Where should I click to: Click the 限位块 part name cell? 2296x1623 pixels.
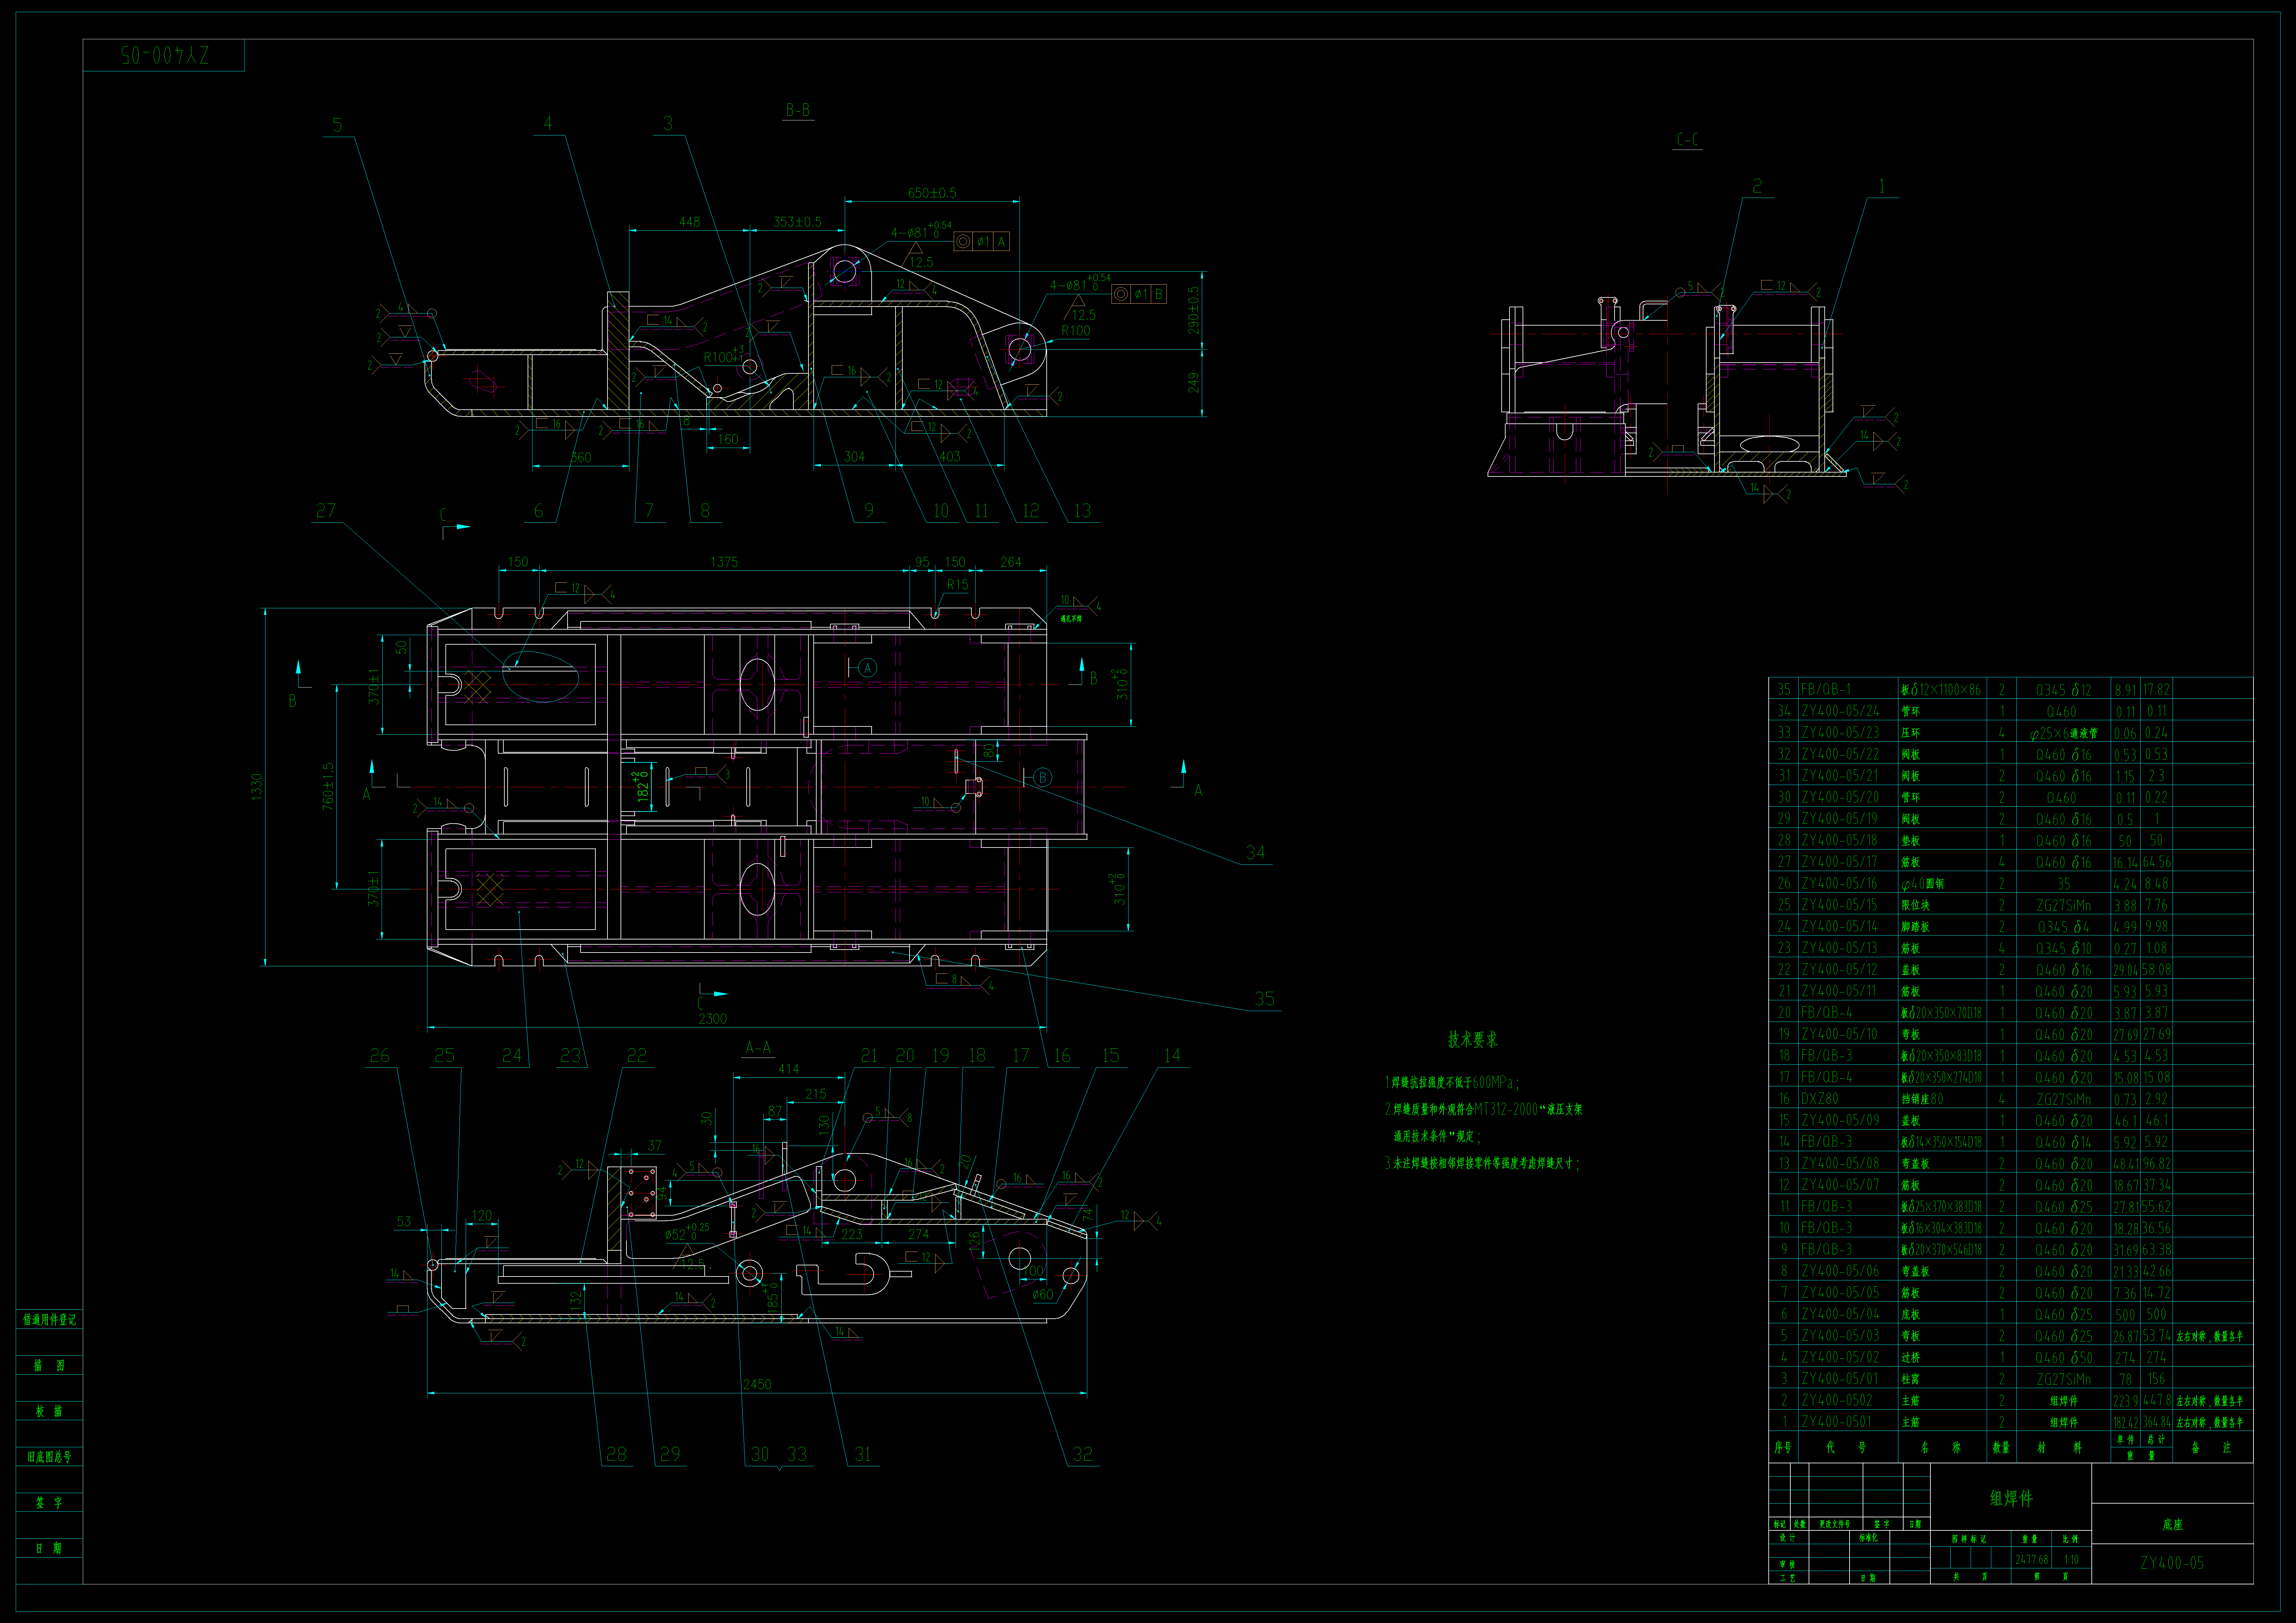tap(1916, 905)
